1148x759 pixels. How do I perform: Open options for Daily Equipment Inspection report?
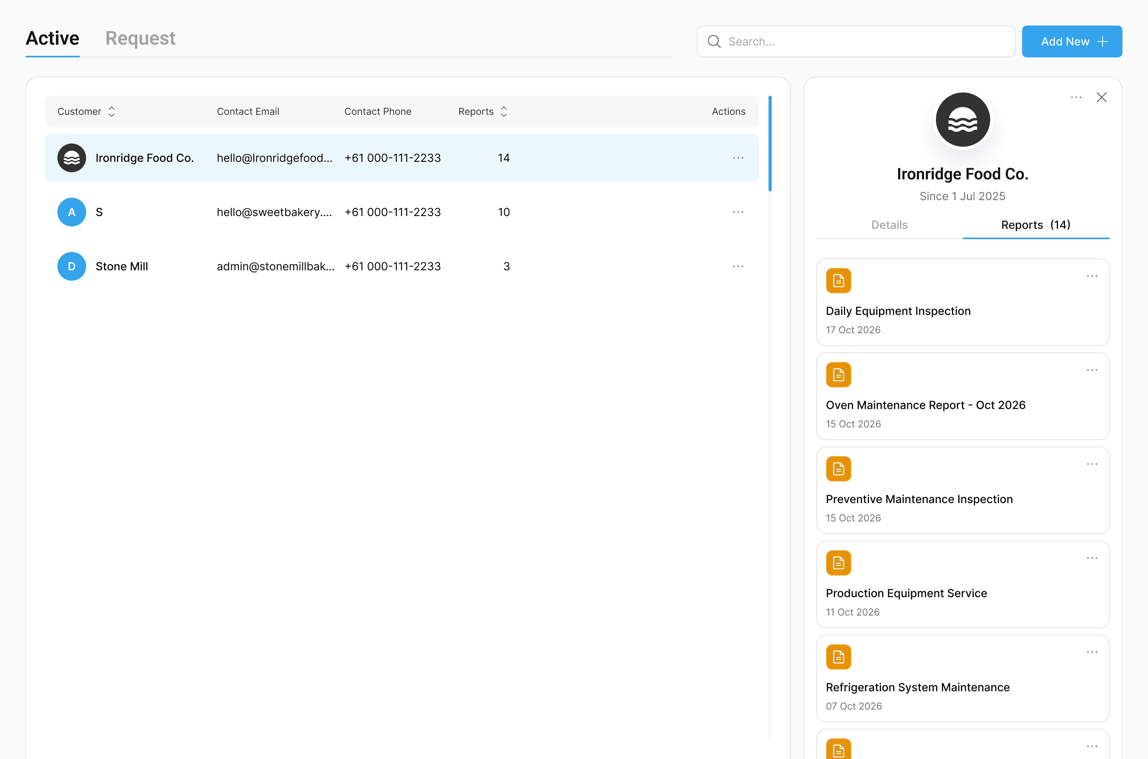point(1092,276)
